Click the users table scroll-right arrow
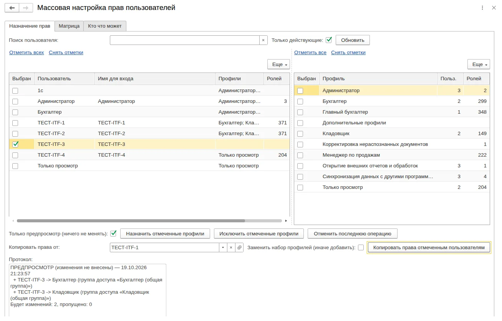Image resolution: width=502 pixels, height=321 pixels. coord(286,221)
